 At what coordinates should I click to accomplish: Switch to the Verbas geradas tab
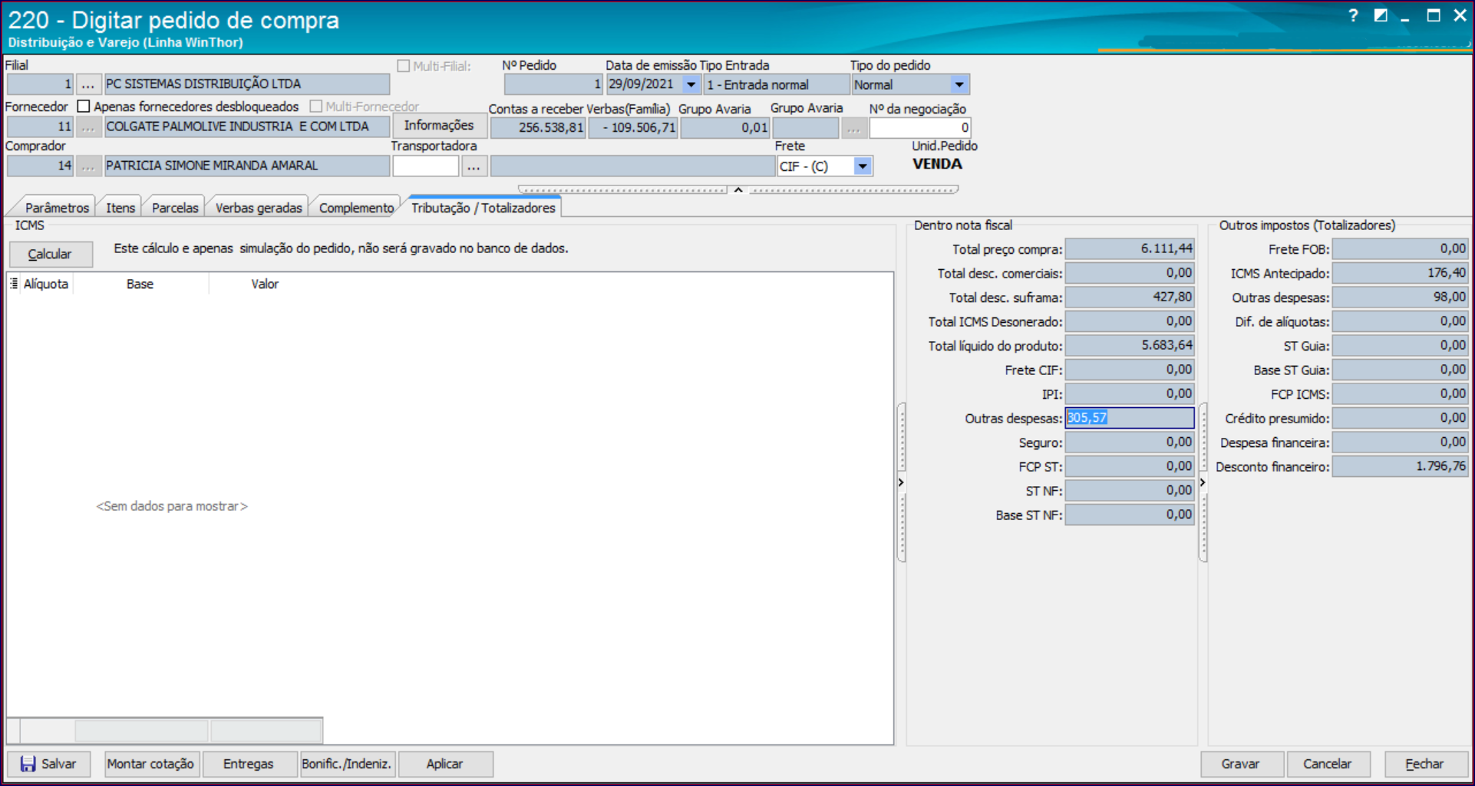coord(259,208)
